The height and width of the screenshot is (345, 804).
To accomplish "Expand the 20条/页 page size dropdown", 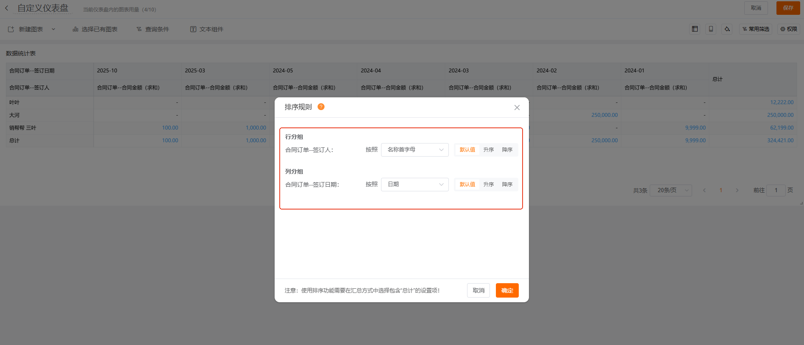I will (670, 190).
